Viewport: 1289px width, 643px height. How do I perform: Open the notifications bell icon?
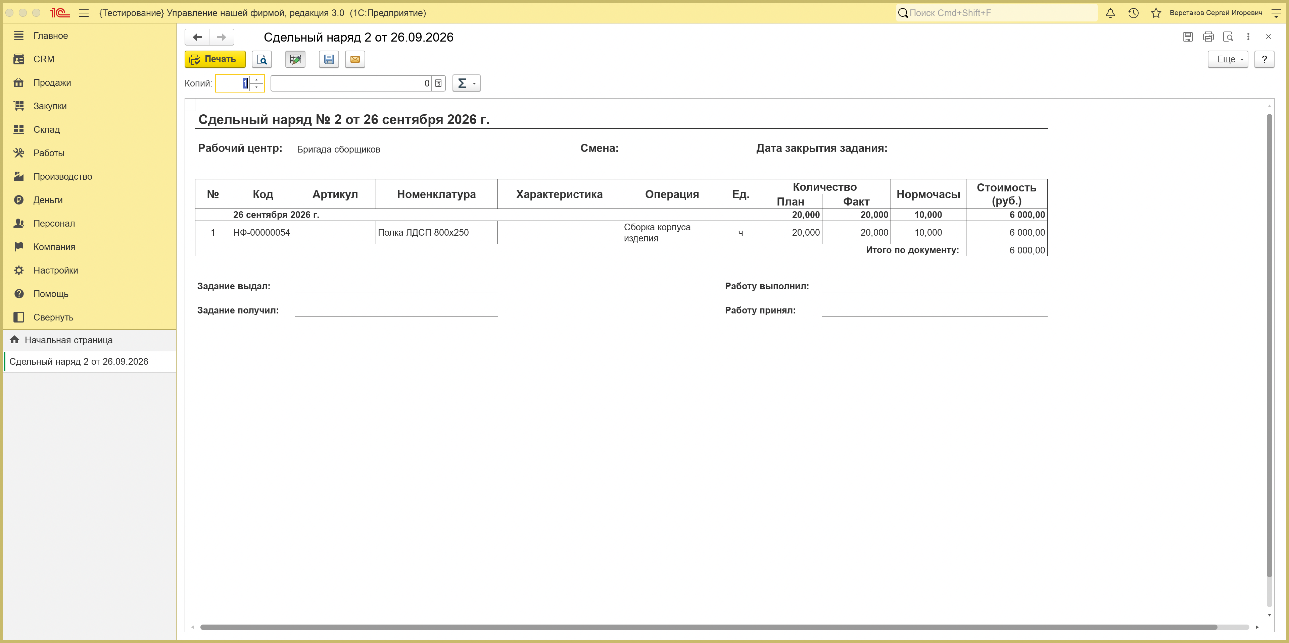(x=1110, y=13)
